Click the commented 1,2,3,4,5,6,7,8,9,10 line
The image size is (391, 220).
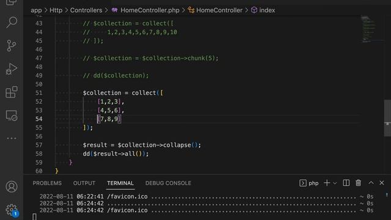[x=130, y=32]
